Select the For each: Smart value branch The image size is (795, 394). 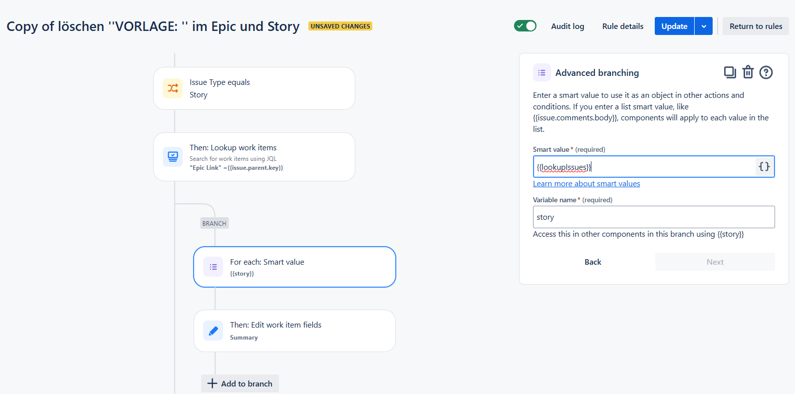click(x=294, y=267)
